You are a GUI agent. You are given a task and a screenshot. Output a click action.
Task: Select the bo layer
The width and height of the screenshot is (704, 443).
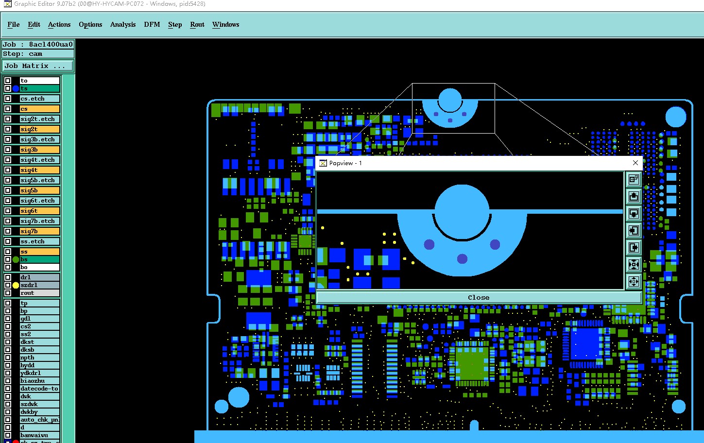40,267
